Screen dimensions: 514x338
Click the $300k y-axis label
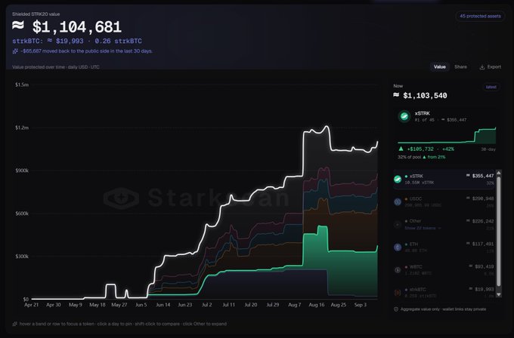[22, 257]
